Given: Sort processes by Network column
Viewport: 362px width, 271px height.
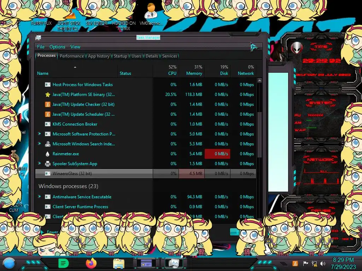Looking at the screenshot, I should 243,70.
